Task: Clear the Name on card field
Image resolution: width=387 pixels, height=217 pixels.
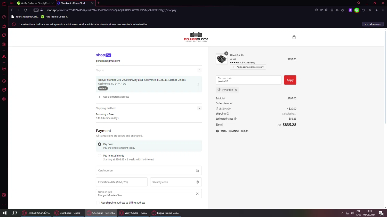Action: click(x=197, y=194)
